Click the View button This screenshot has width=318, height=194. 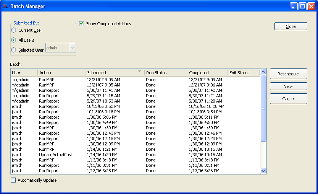(x=288, y=86)
